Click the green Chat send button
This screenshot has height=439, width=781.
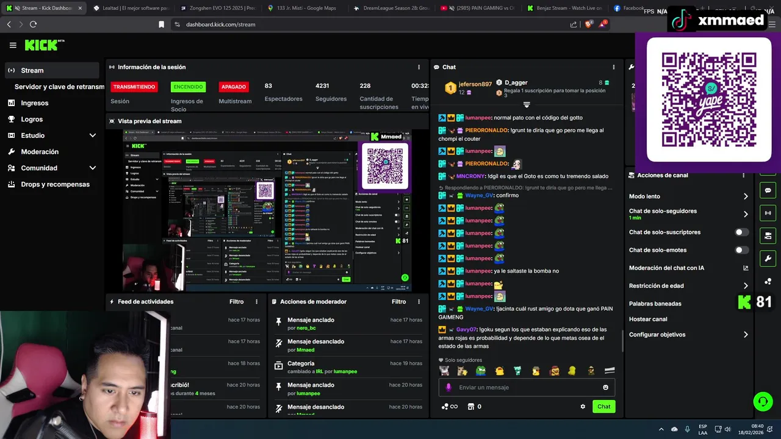603,407
